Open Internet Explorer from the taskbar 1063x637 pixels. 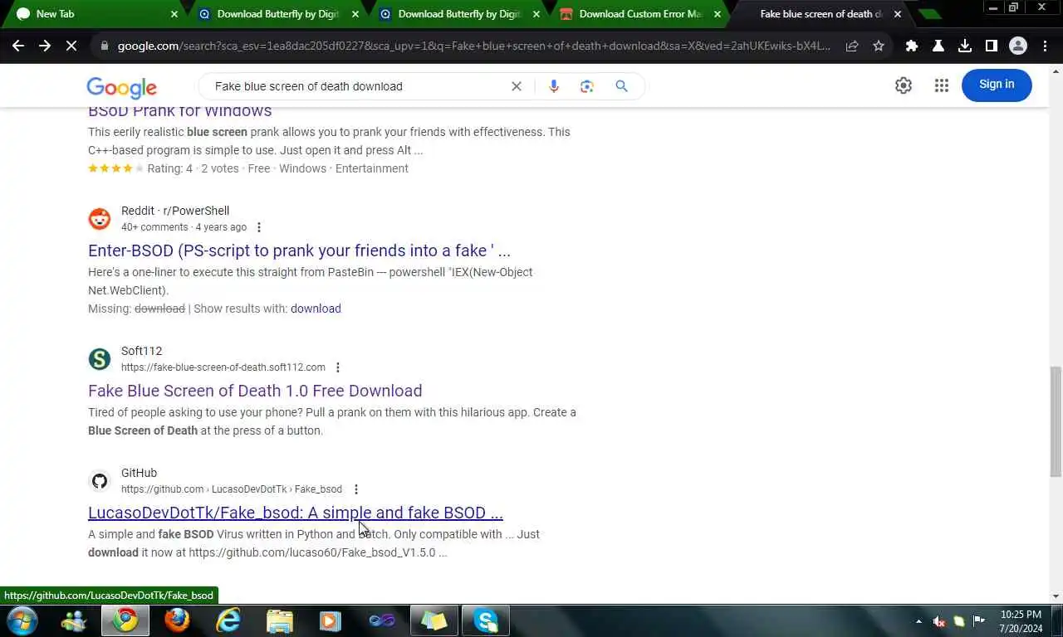[x=228, y=620]
